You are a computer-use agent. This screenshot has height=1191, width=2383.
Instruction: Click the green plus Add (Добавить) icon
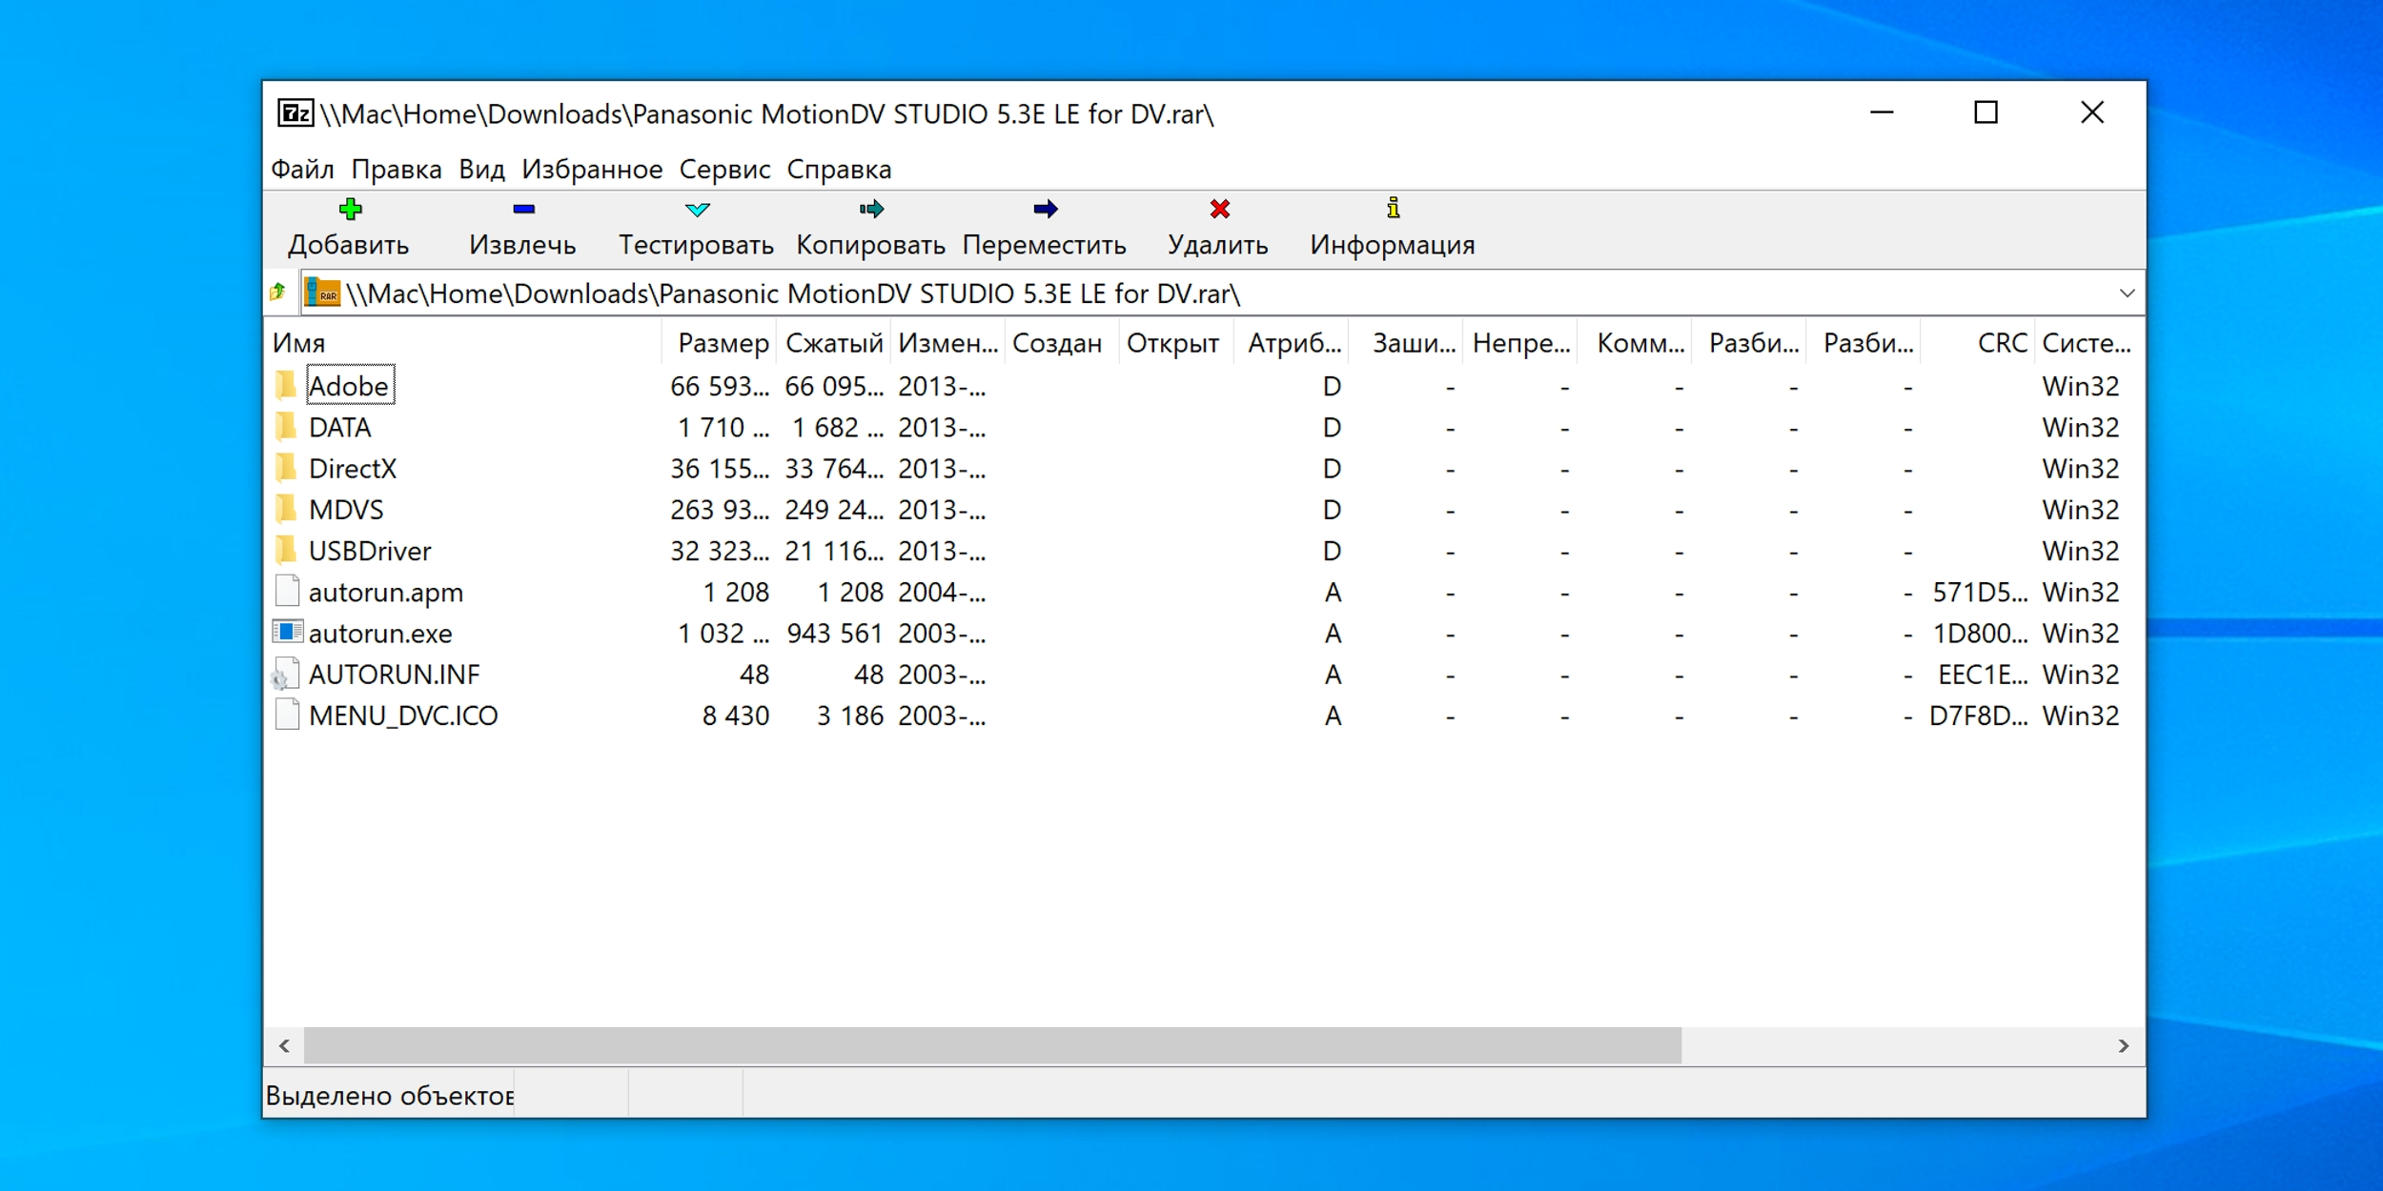[x=350, y=209]
